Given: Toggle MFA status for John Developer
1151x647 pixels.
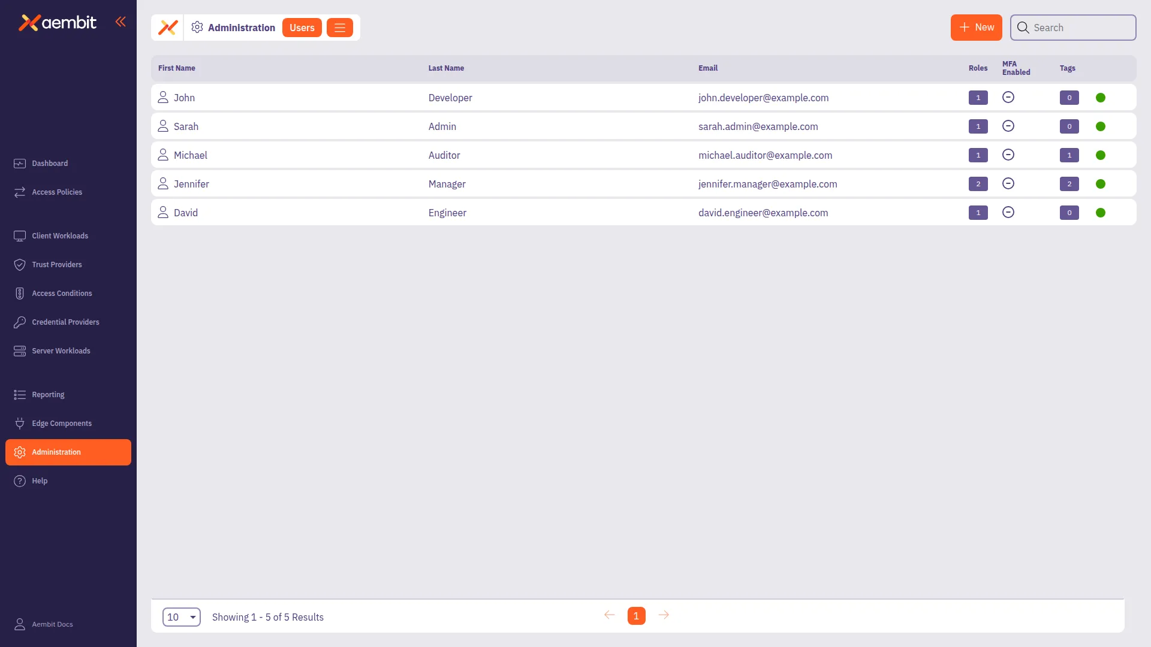Looking at the screenshot, I should [1008, 97].
